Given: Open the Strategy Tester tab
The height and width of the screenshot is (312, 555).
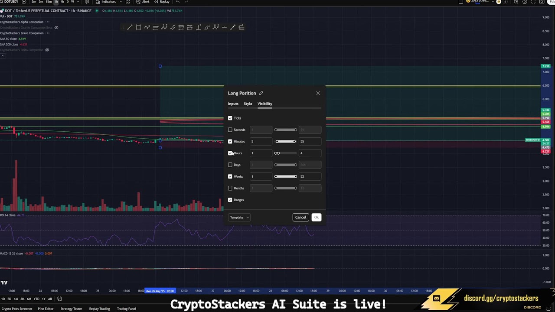Looking at the screenshot, I should coord(71,309).
